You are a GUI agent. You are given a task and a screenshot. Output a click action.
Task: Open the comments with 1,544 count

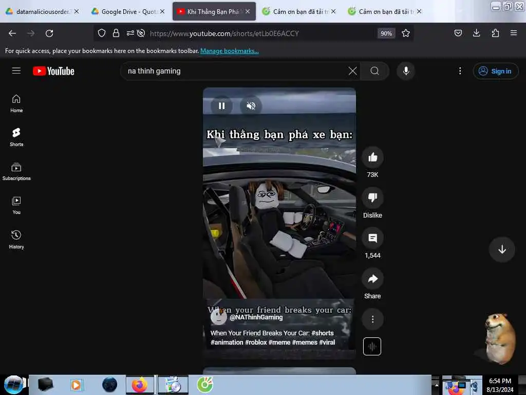point(372,238)
